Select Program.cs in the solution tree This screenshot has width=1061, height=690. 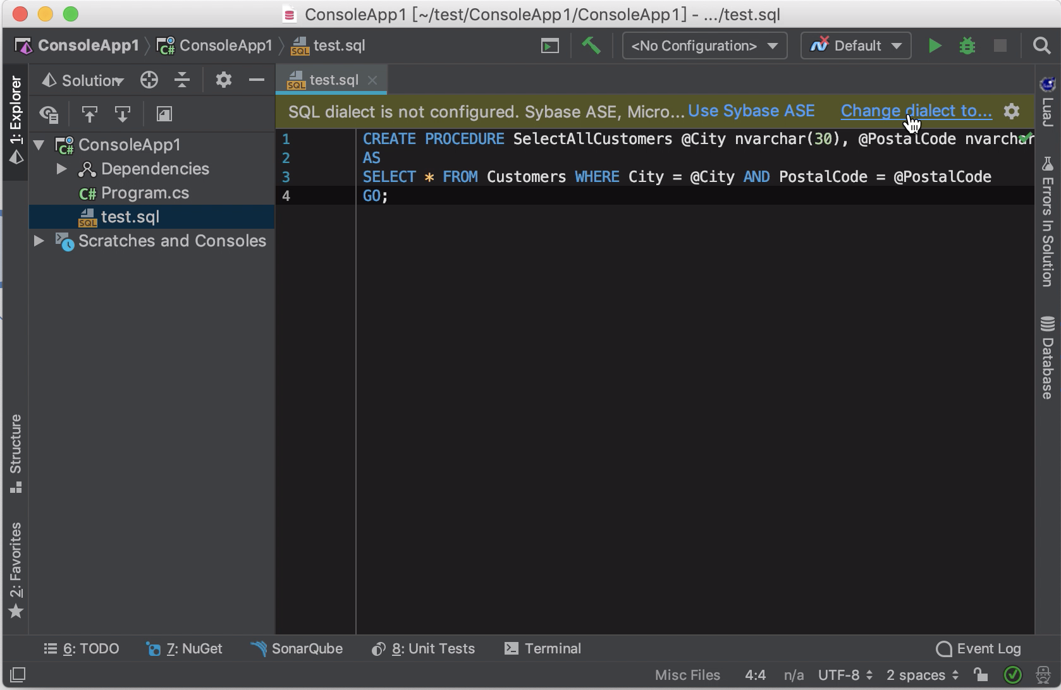click(145, 193)
